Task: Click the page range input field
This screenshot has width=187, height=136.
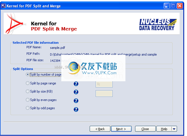Action: (x=104, y=84)
